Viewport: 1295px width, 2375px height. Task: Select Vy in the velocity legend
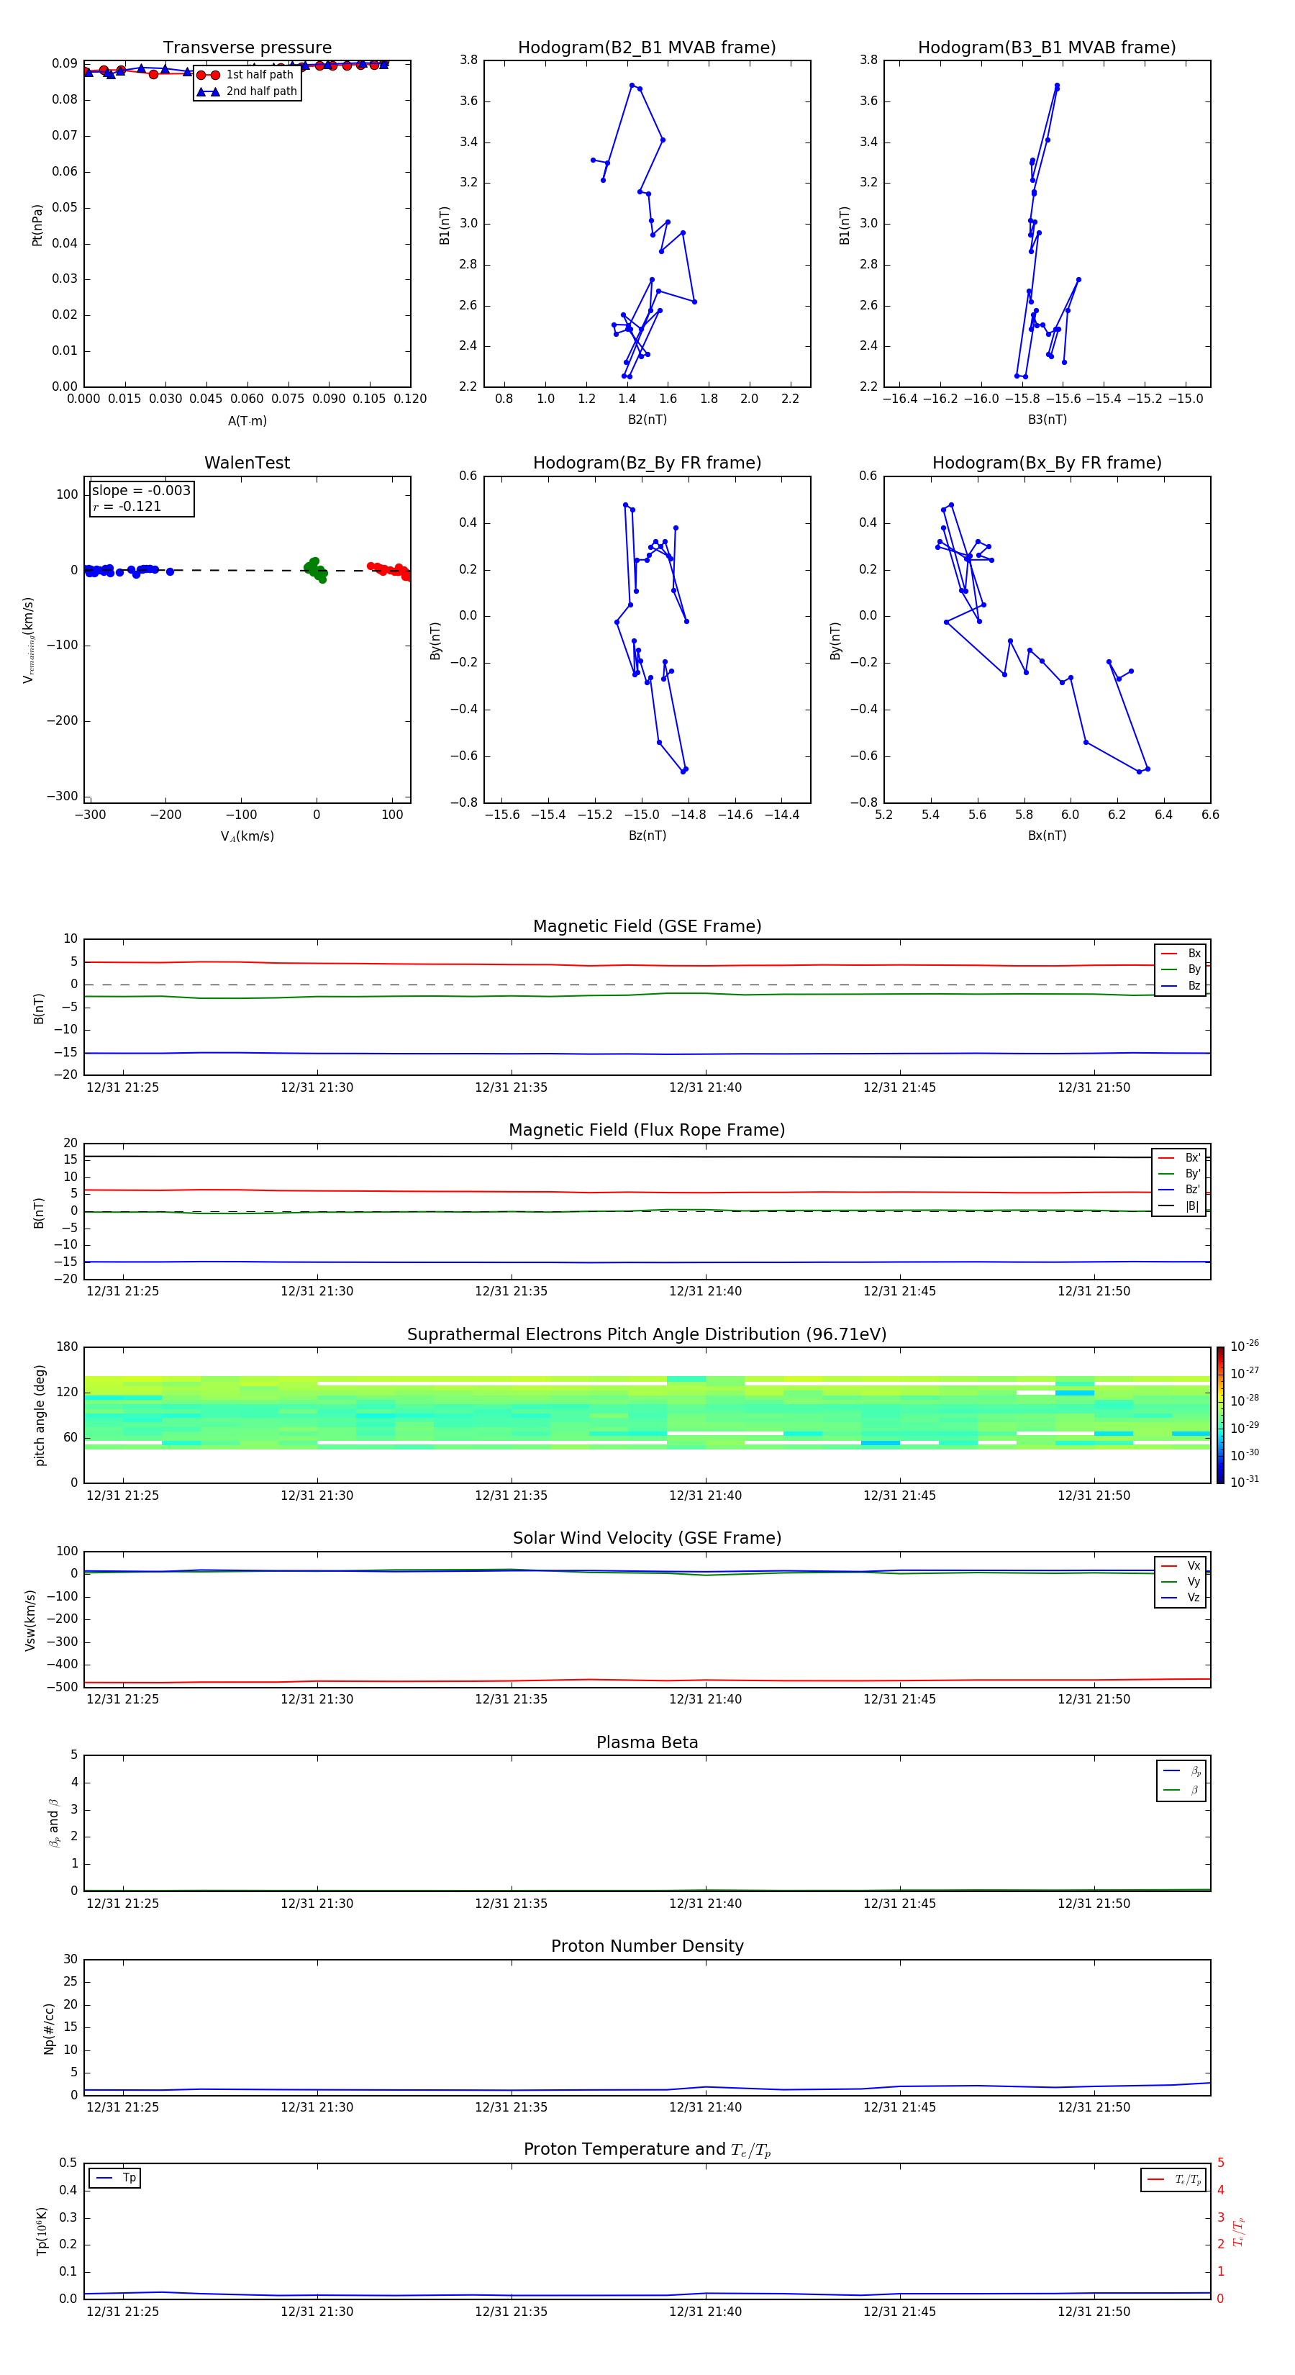tap(1181, 1581)
